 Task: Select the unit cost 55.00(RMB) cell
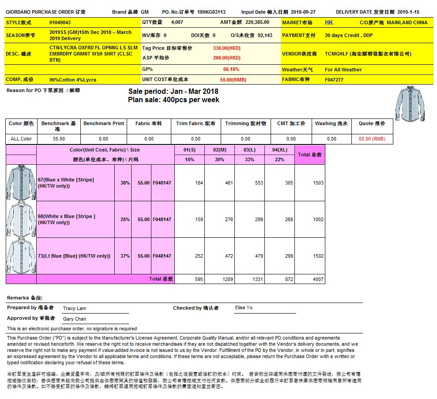point(233,80)
